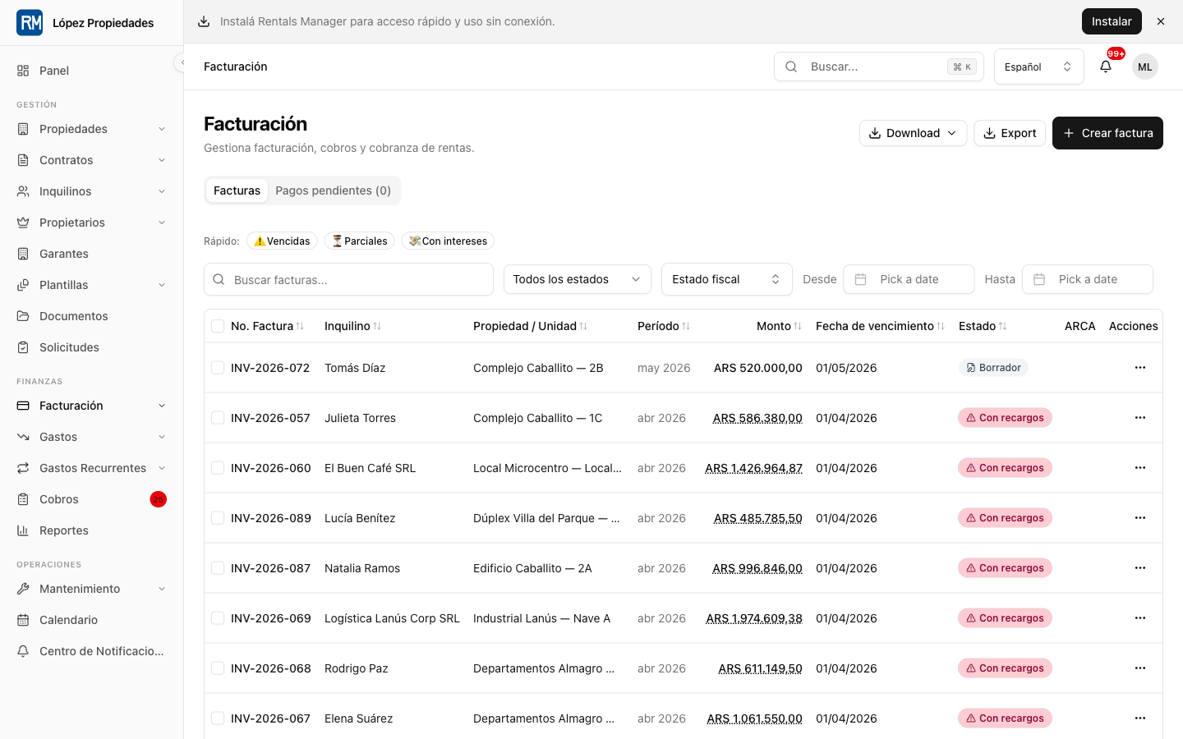This screenshot has height=739, width=1183.
Task: Open the Panel dashboard icon
Action: click(23, 71)
